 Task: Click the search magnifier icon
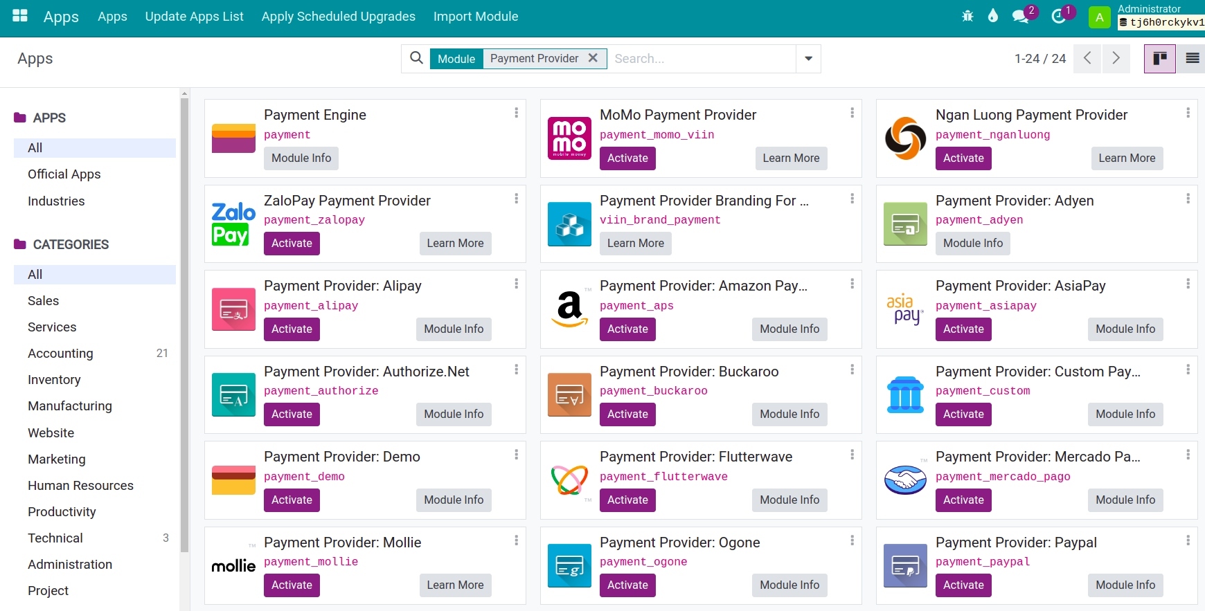click(x=416, y=58)
